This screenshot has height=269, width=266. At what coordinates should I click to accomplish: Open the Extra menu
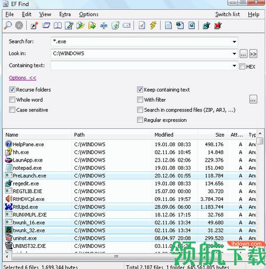pyautogui.click(x=65, y=14)
